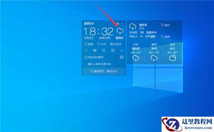Viewport: 214px width, 132px height.
Task: Open the 快资讯 news shortcut
Action: coord(116,44)
